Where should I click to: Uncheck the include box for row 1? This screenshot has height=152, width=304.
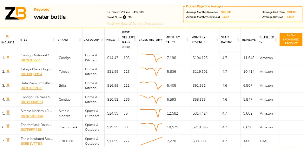click(8, 57)
